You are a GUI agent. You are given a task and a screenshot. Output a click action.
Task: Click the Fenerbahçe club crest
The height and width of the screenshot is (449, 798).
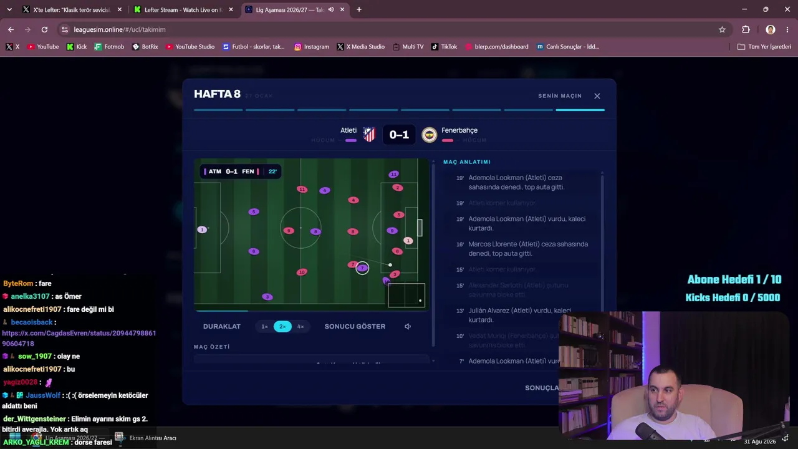[x=429, y=135]
